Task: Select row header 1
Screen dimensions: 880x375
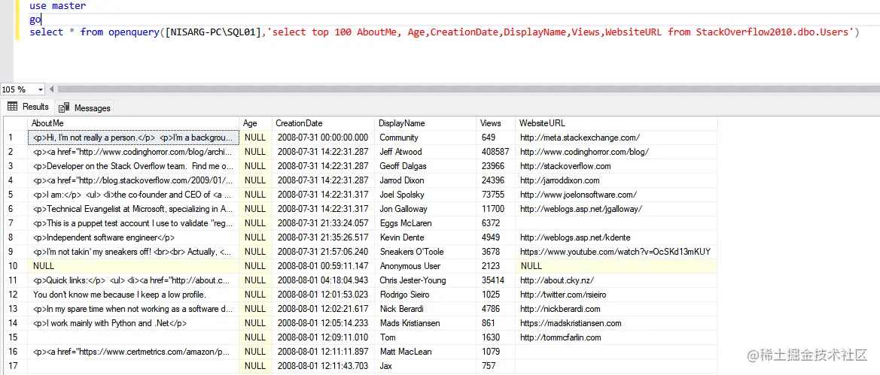Action: click(15, 138)
